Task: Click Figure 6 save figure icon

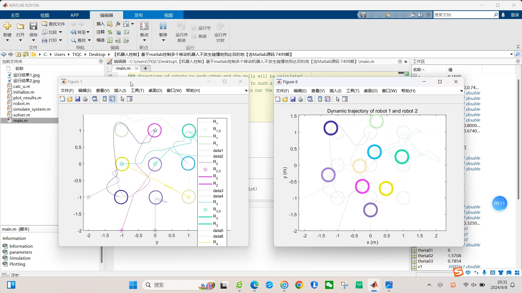Action: pyautogui.click(x=293, y=99)
